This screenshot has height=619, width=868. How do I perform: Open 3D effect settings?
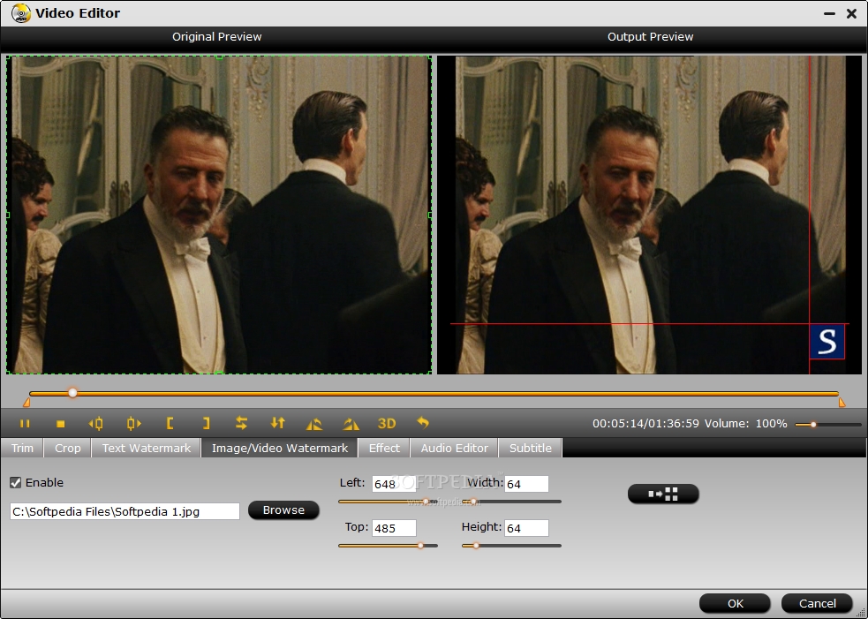[x=387, y=424]
